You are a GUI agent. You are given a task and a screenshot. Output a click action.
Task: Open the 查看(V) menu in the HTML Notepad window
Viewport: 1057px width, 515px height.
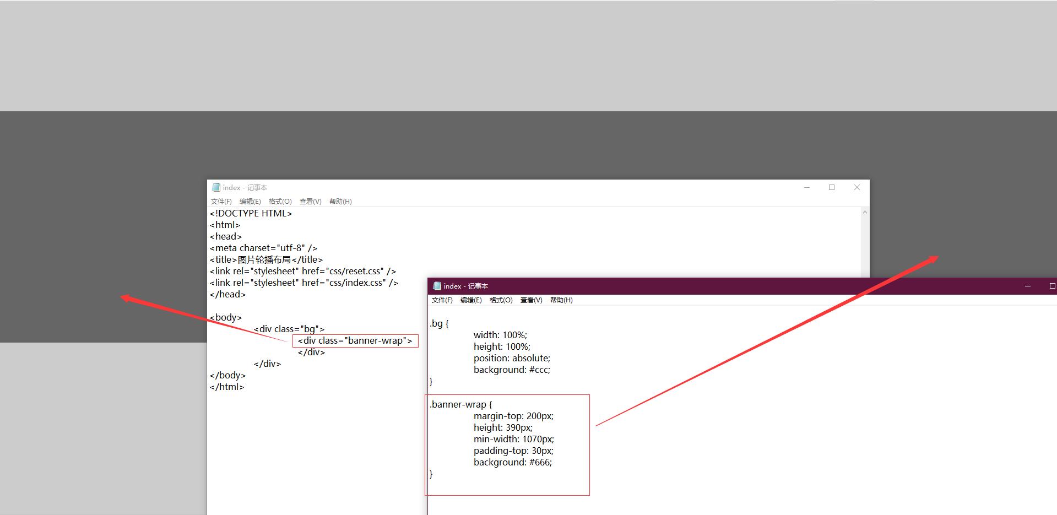(311, 202)
